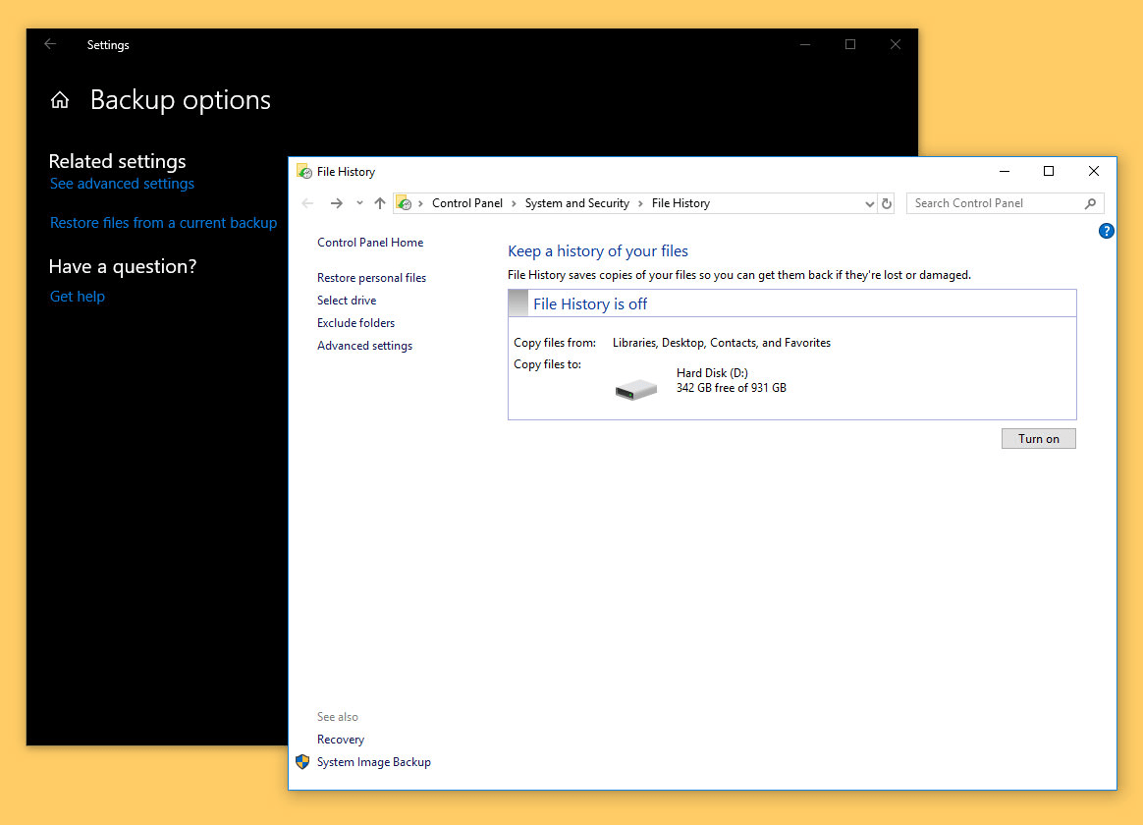The image size is (1143, 825).
Task: Click the System Image Backup shield icon
Action: click(x=302, y=762)
